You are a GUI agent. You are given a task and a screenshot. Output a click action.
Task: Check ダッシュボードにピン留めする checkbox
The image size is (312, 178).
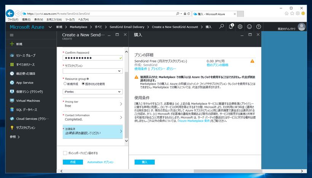[x=65, y=153]
